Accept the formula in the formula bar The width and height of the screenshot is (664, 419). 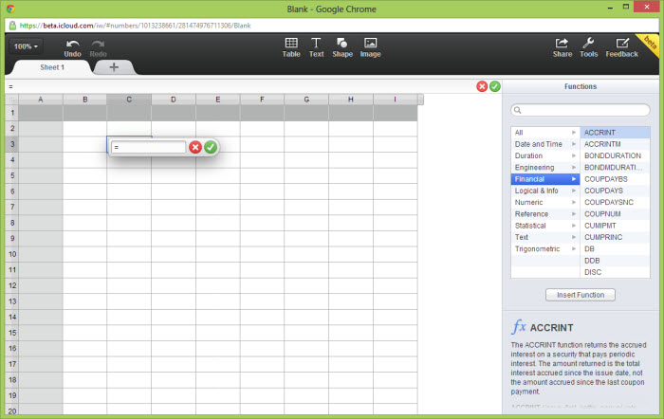(494, 86)
